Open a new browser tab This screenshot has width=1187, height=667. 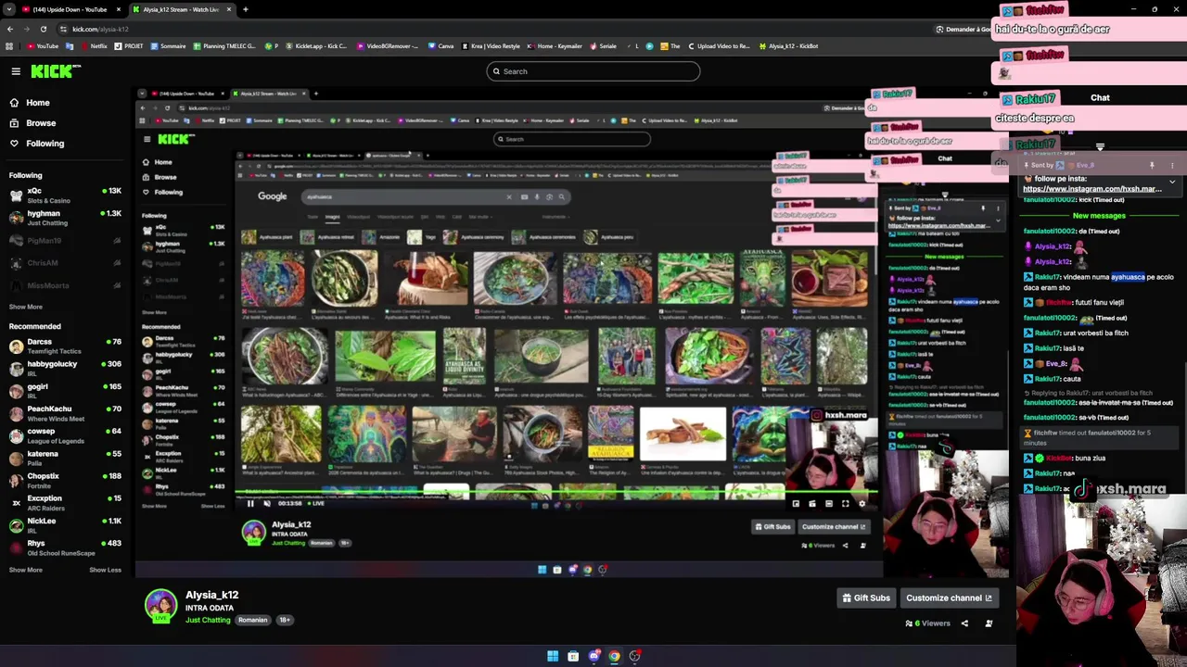tap(245, 9)
